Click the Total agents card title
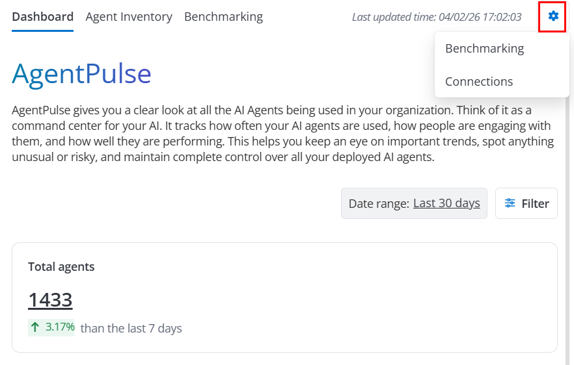This screenshot has height=365, width=574. coord(61,267)
